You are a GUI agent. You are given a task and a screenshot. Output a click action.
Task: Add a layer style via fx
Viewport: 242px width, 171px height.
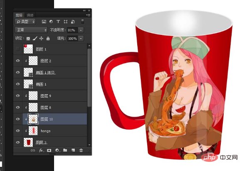pos(41,150)
